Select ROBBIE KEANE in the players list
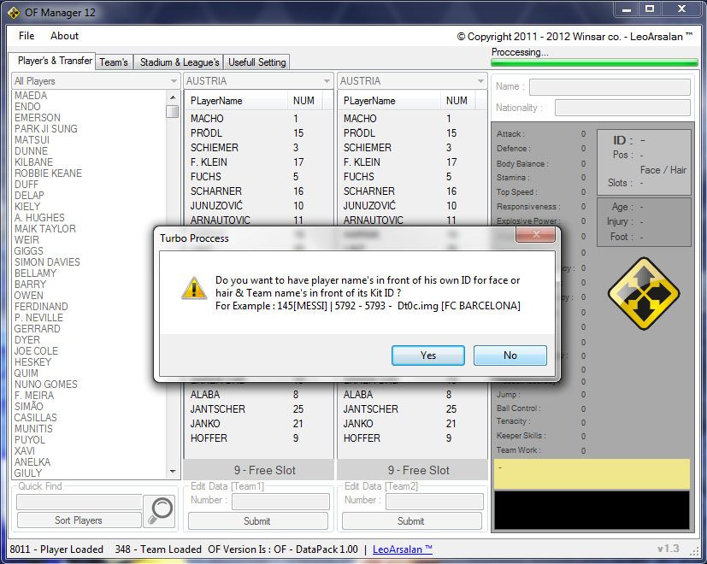Screen dimensions: 707x564 (x=48, y=173)
